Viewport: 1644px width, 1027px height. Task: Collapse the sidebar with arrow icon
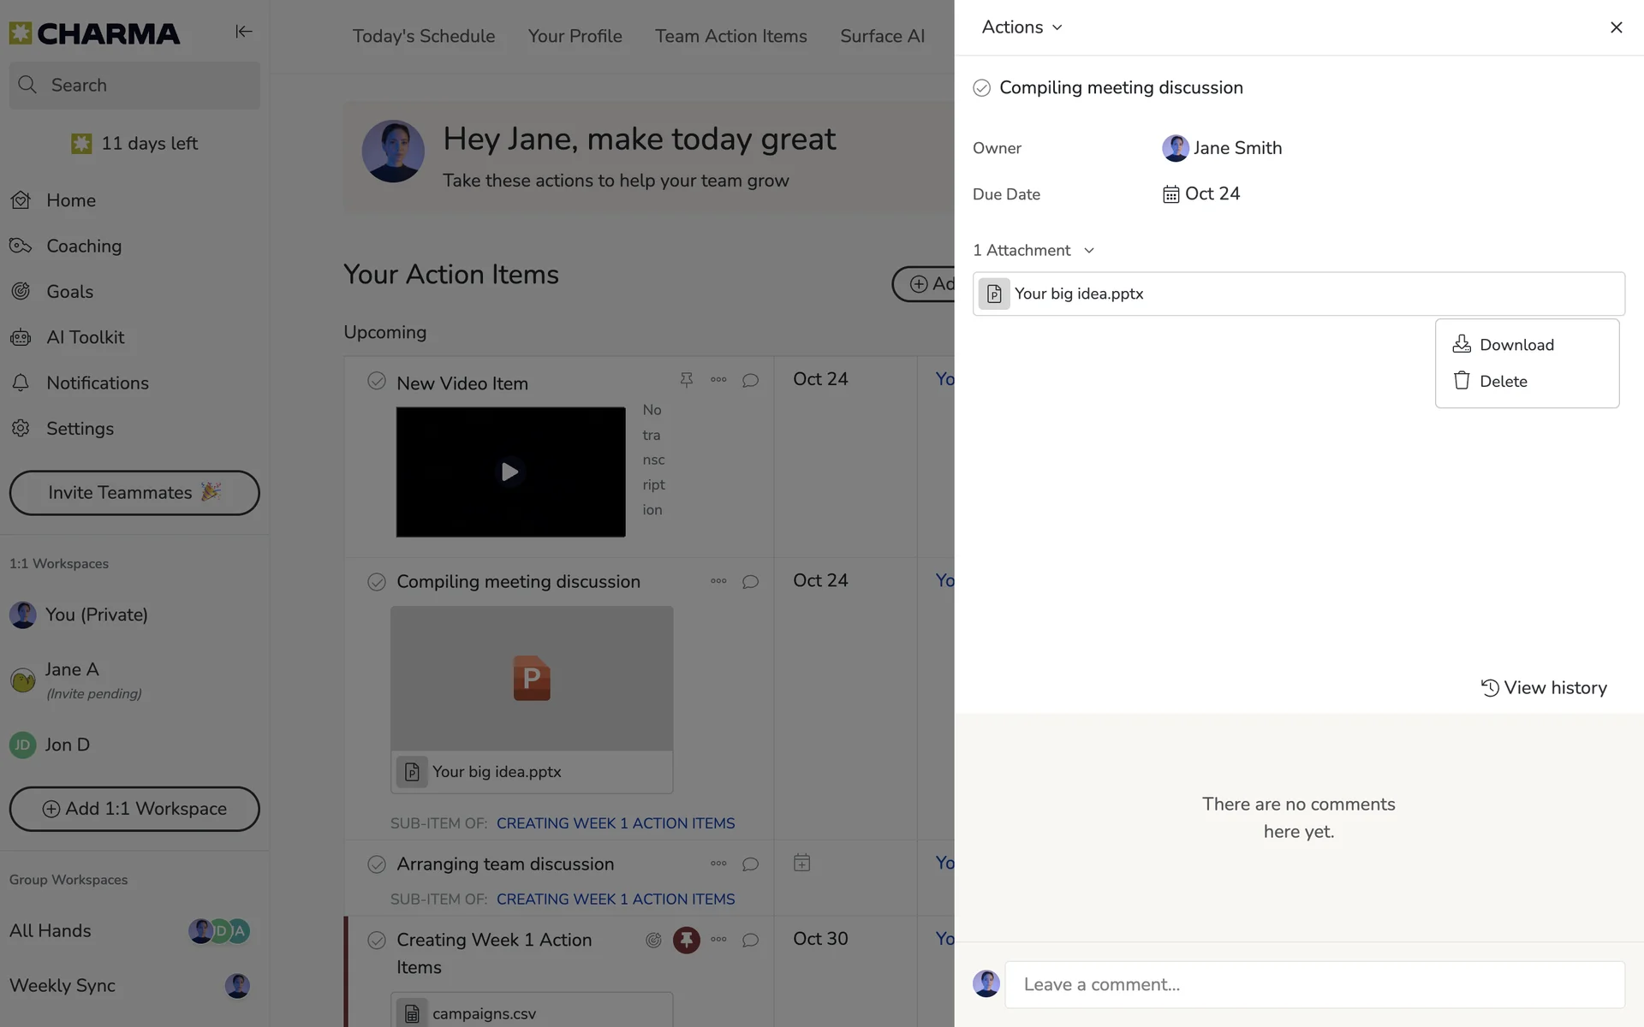243,32
